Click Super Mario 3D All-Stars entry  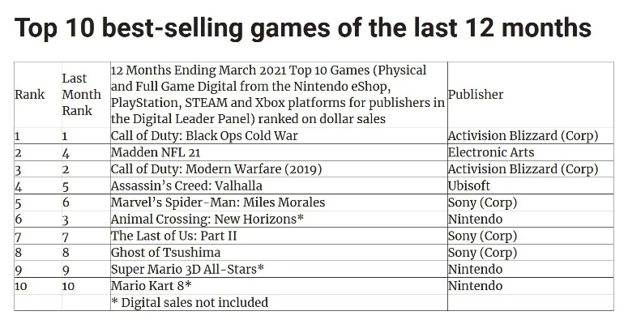click(x=187, y=269)
